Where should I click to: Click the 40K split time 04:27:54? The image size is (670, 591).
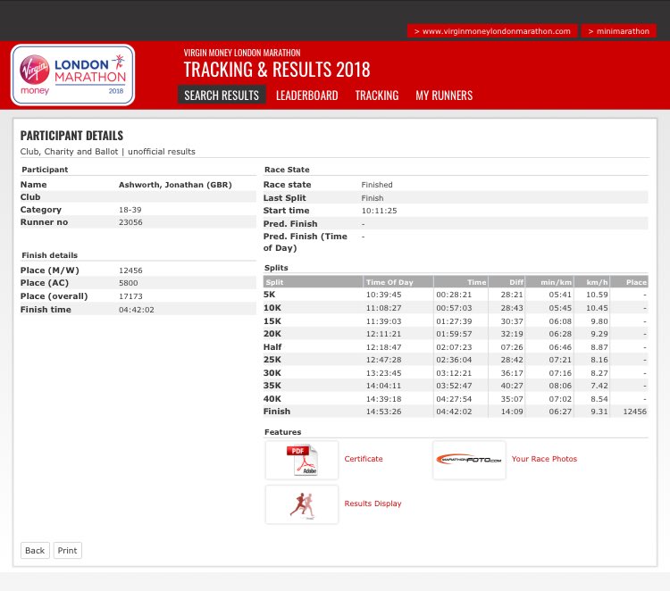[454, 399]
